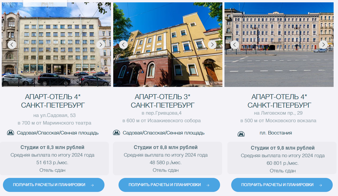Get calculations and layouts for Sadovaya 53
The height and width of the screenshot is (196, 338).
(x=54, y=185)
